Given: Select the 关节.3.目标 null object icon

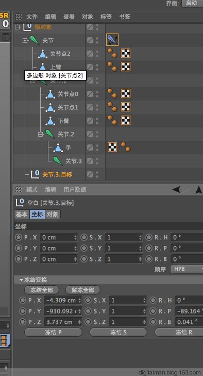Looking at the screenshot, I should (35, 174).
